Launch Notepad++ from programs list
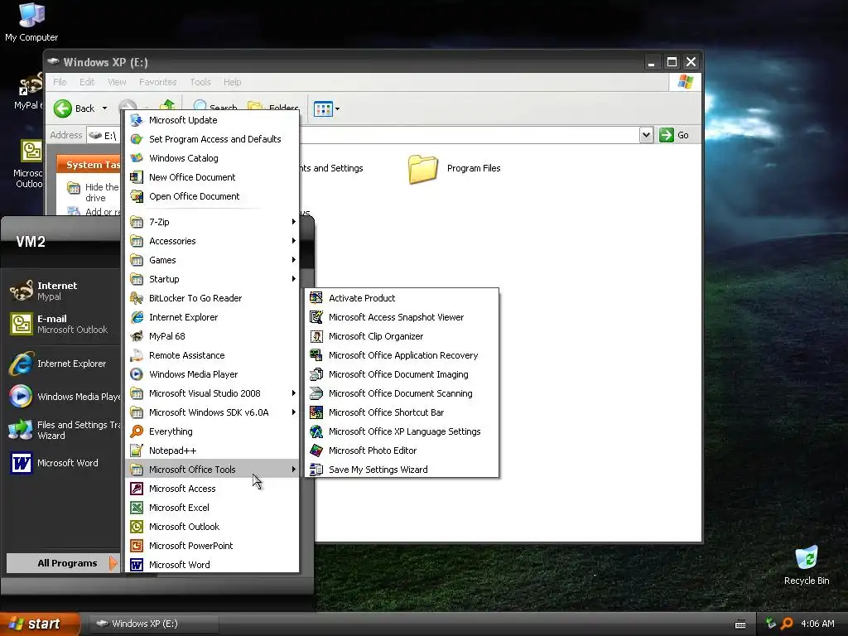 [x=213, y=450]
